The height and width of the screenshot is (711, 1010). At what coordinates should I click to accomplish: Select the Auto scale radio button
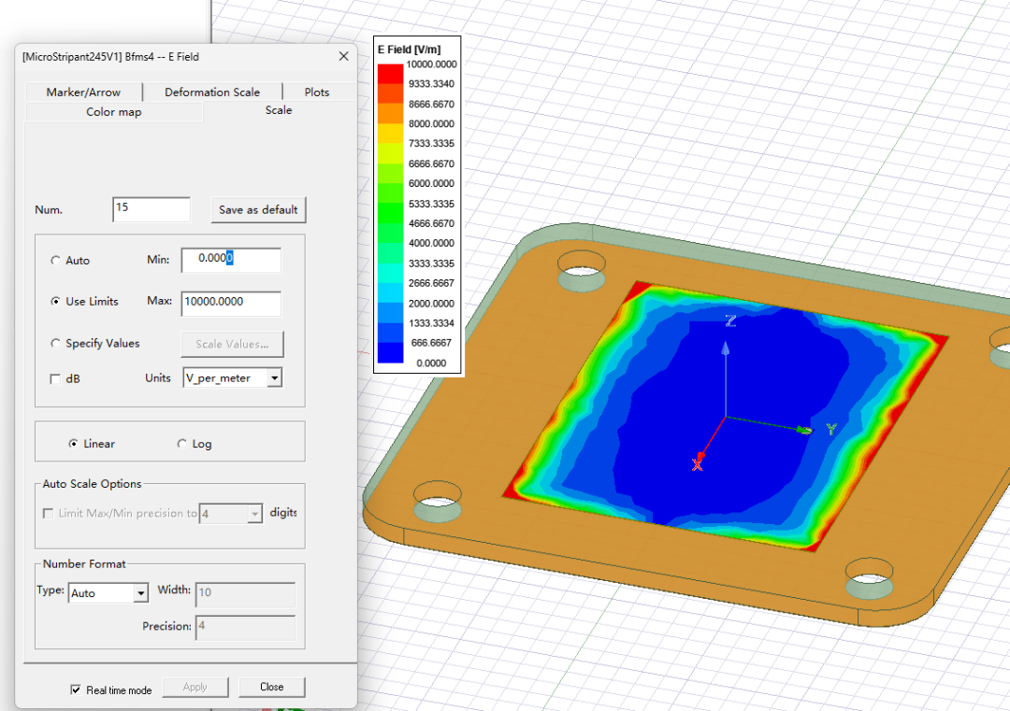click(x=55, y=261)
